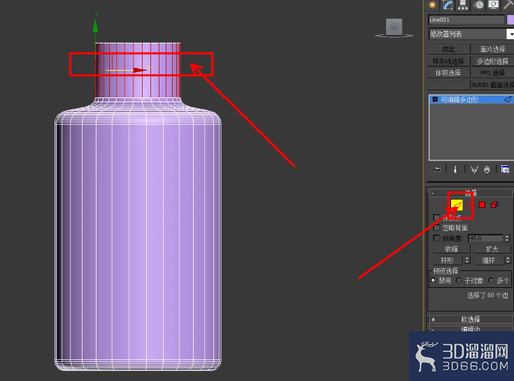The height and width of the screenshot is (381, 514).
Task: Click make unique icon below stack
Action: point(474,169)
